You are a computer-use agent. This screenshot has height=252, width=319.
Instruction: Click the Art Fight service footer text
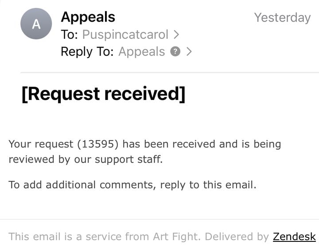105,237
